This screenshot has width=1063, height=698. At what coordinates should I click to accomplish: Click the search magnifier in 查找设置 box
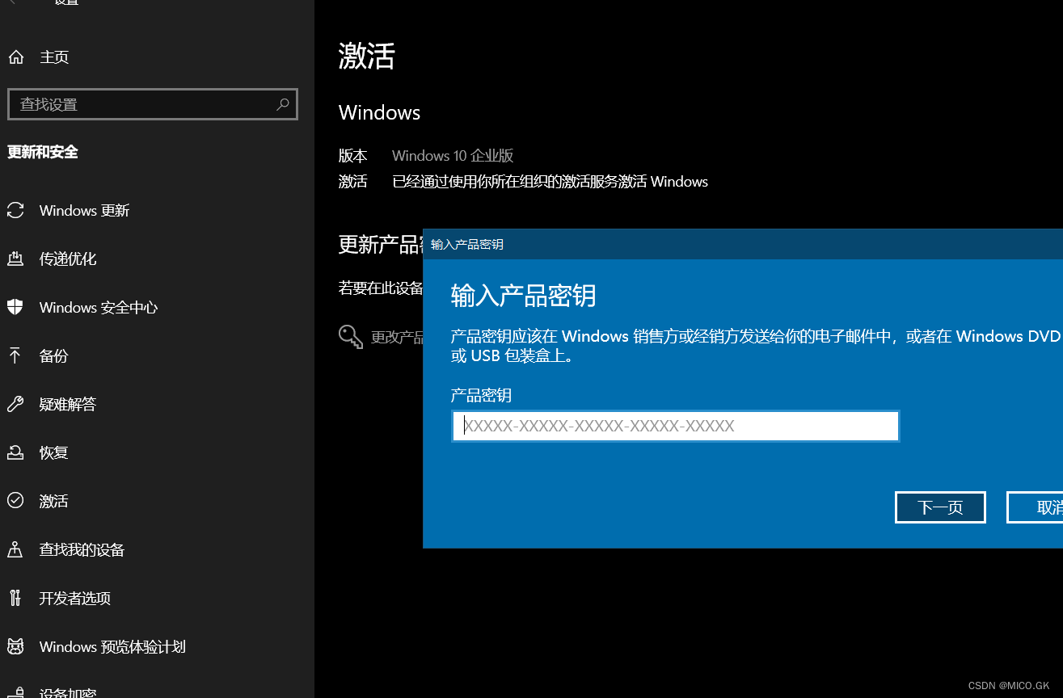click(283, 104)
